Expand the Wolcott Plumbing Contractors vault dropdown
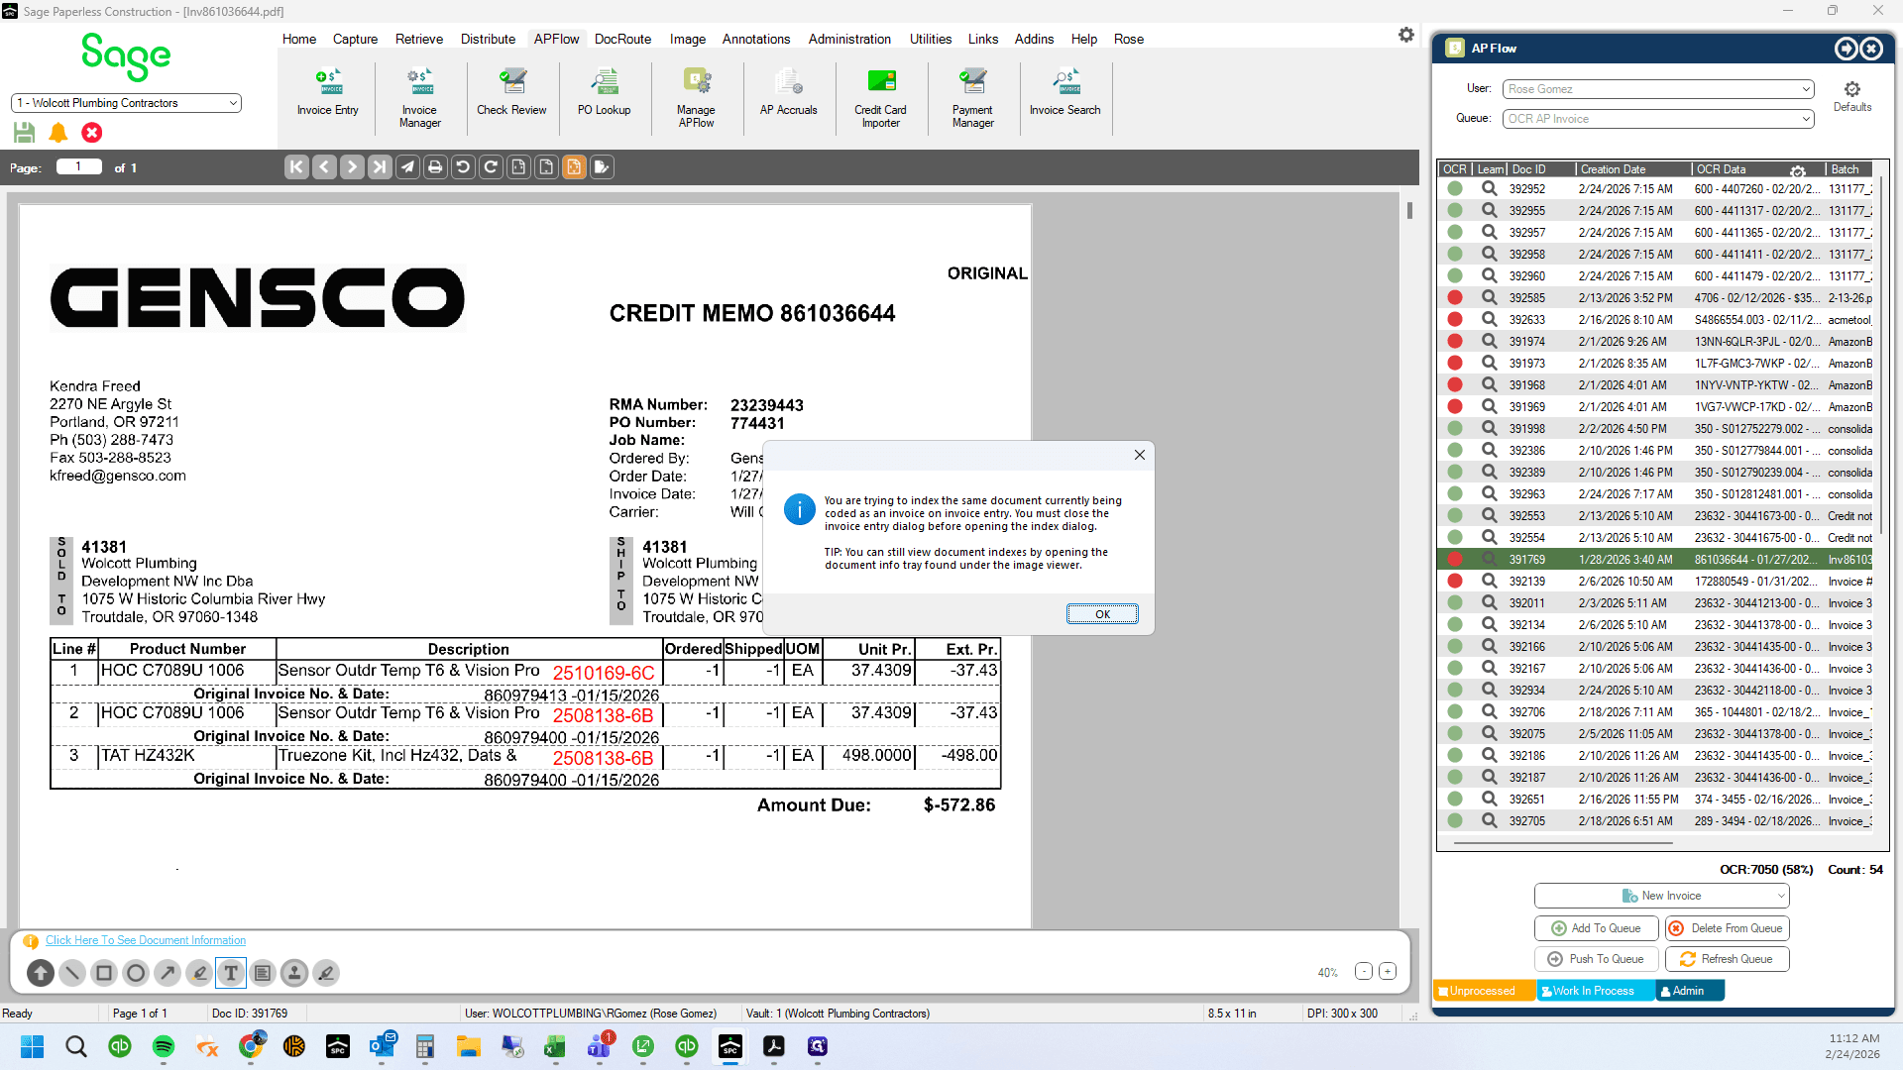Viewport: 1903px width, 1070px height. (x=234, y=103)
